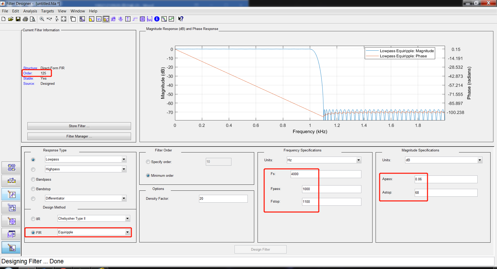Open the Analysis menu

(x=30, y=11)
